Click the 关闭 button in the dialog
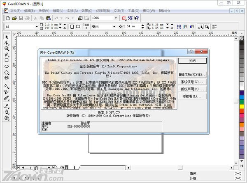The width and height of the screenshot is (247, 183). (x=192, y=60)
